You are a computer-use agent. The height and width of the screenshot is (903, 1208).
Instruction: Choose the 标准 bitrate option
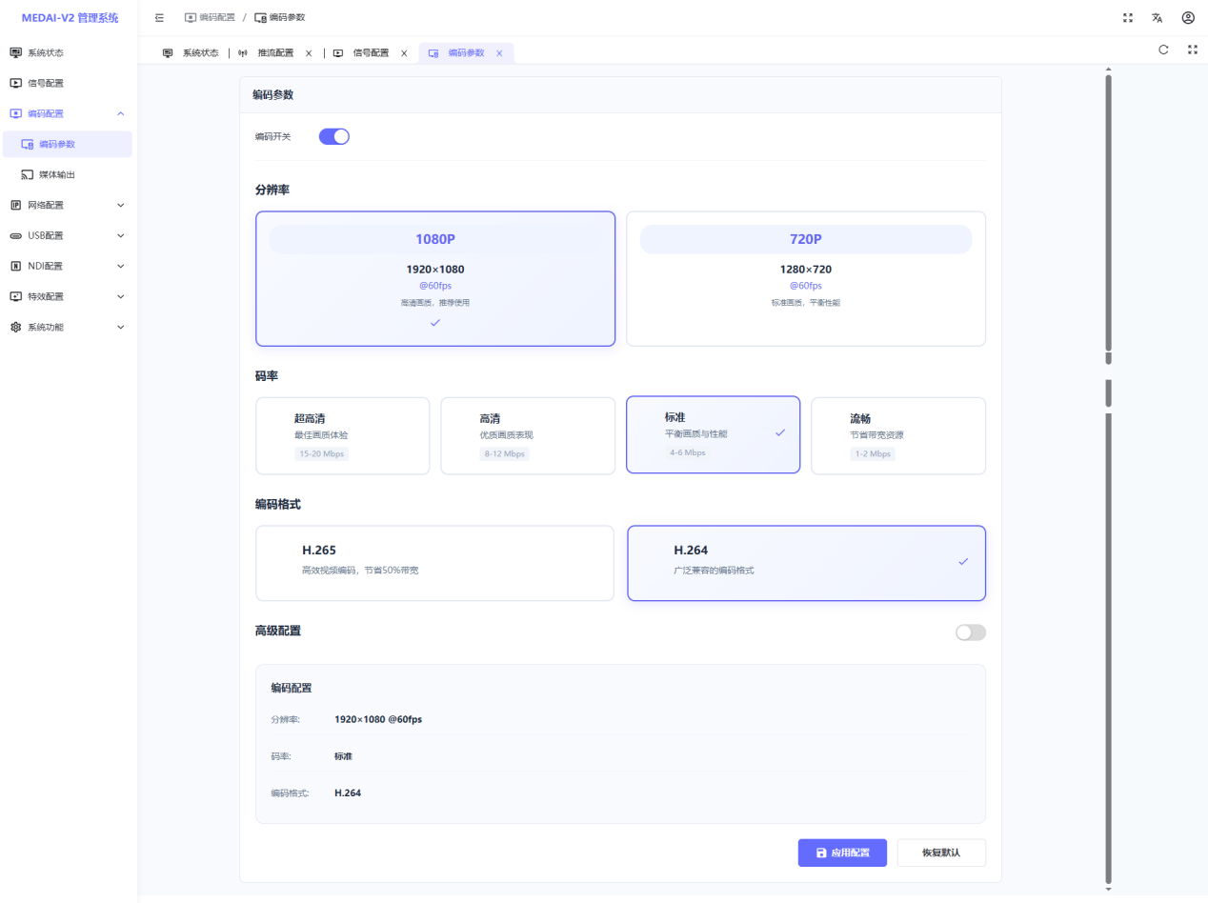coord(714,434)
